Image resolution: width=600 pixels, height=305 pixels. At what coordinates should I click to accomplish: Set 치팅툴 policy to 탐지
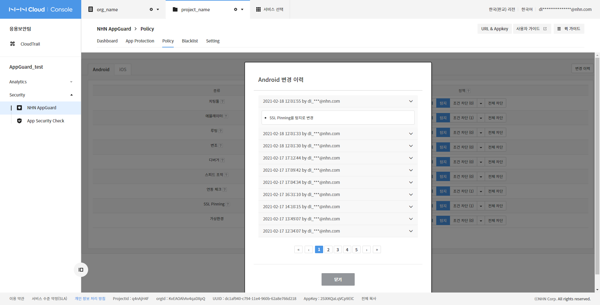(x=443, y=103)
